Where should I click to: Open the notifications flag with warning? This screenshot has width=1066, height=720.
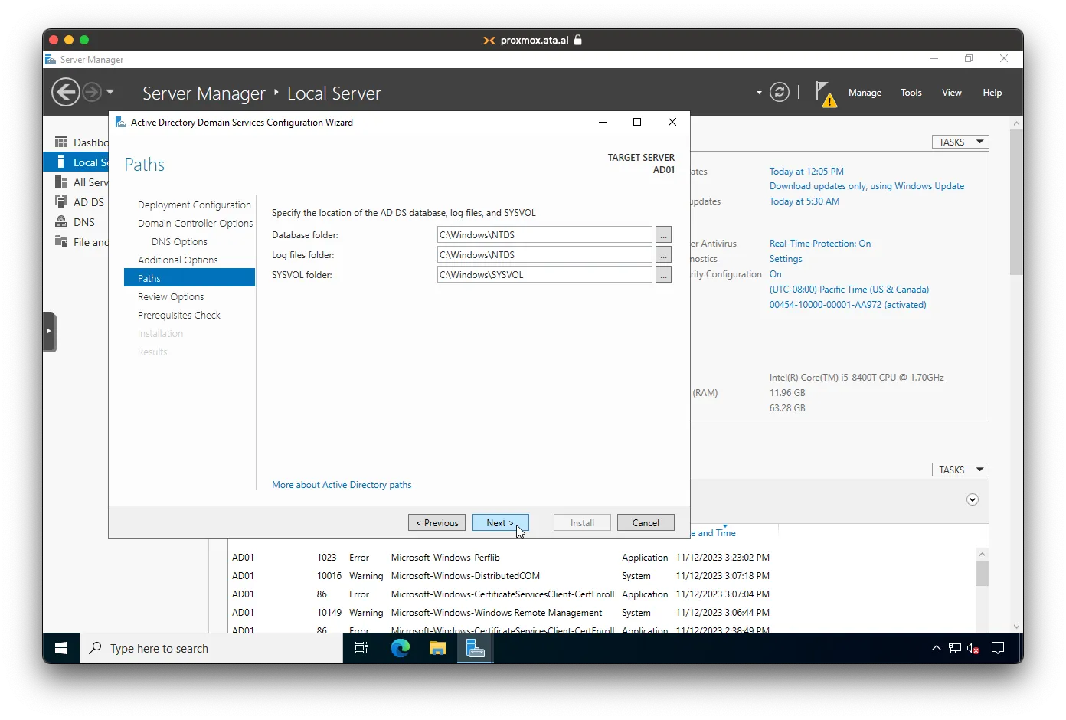825,94
